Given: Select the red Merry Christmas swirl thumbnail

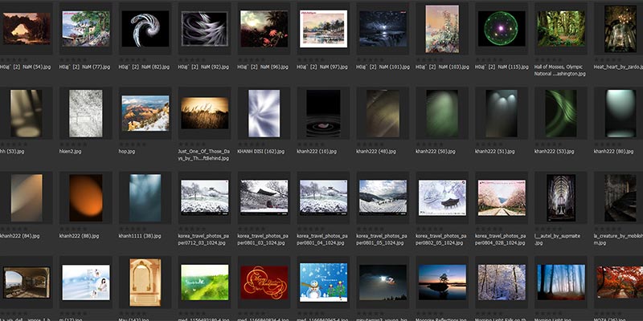Looking at the screenshot, I should 264,282.
